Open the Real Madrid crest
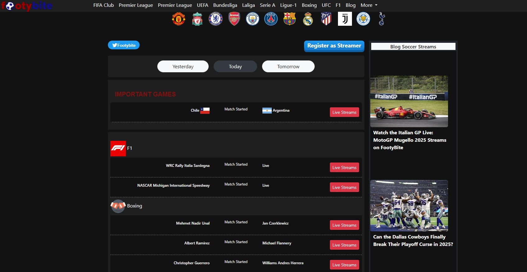 pyautogui.click(x=308, y=19)
